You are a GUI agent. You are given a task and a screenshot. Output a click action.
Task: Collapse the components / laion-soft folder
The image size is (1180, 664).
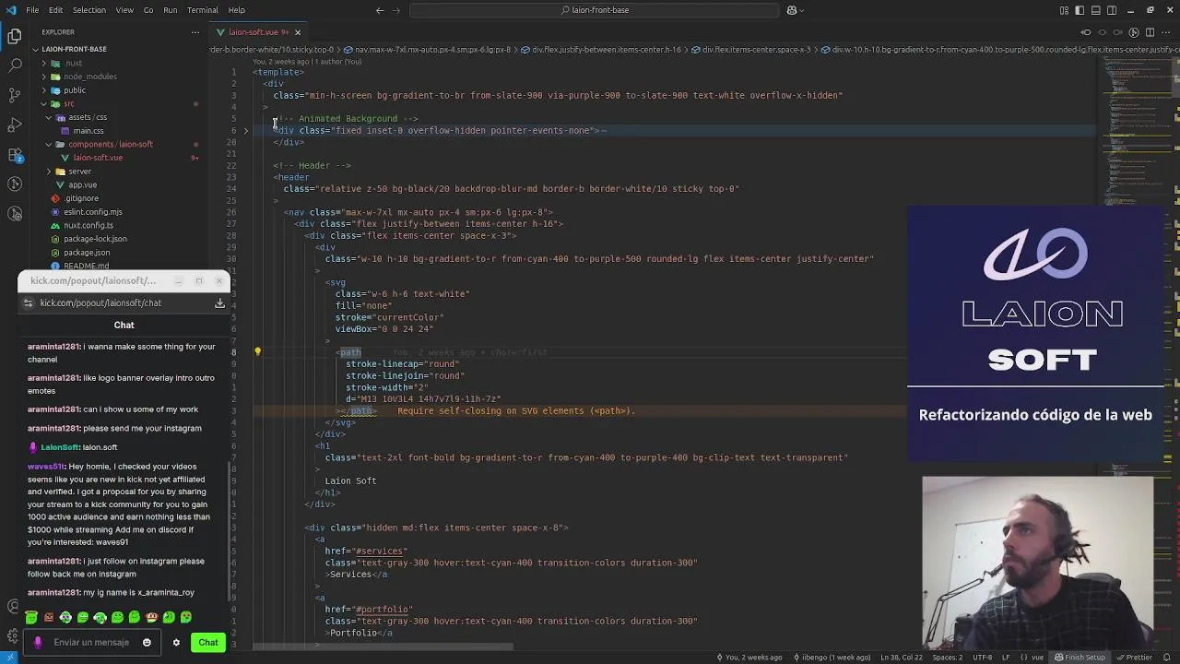(110, 144)
